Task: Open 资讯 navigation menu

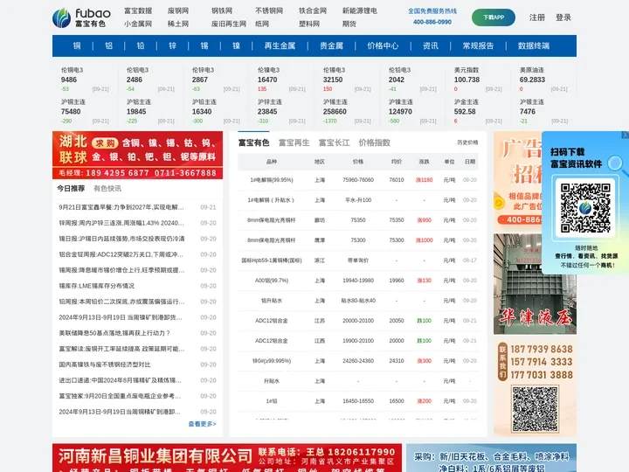Action: [431, 45]
